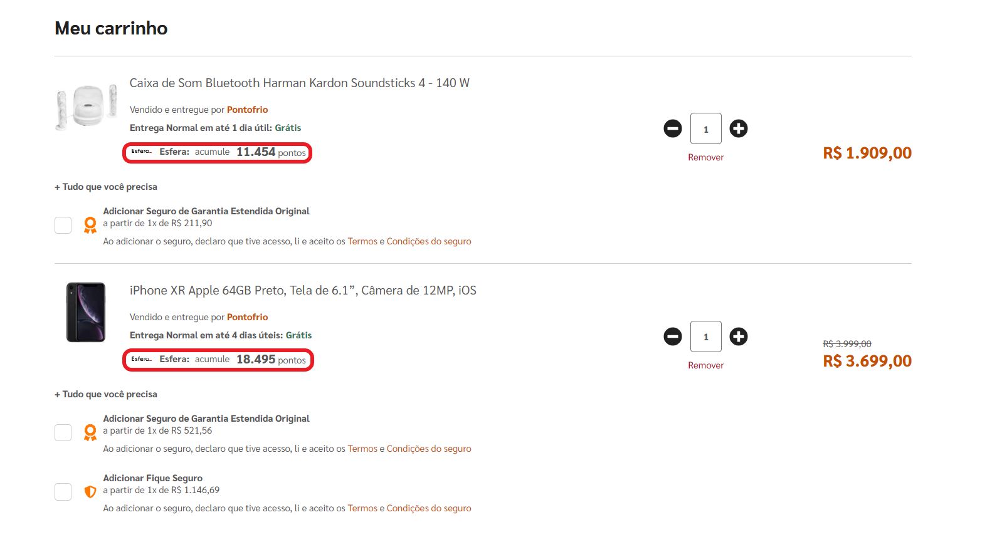Open Termos link for the speaker warranty
This screenshot has width=1002, height=537.
coord(362,241)
